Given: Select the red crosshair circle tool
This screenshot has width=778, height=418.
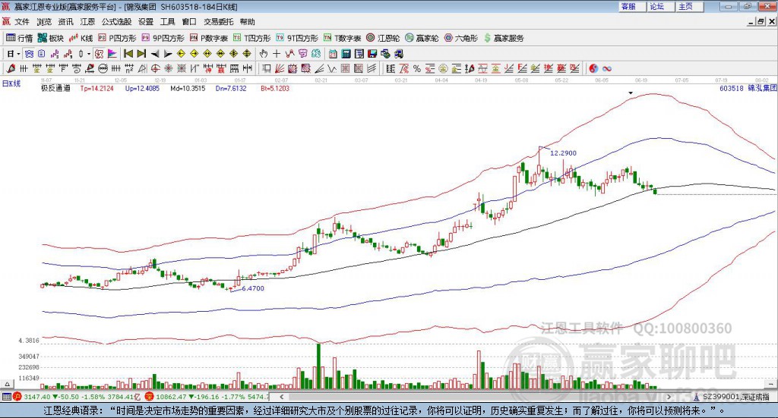Looking at the screenshot, I should [x=155, y=69].
